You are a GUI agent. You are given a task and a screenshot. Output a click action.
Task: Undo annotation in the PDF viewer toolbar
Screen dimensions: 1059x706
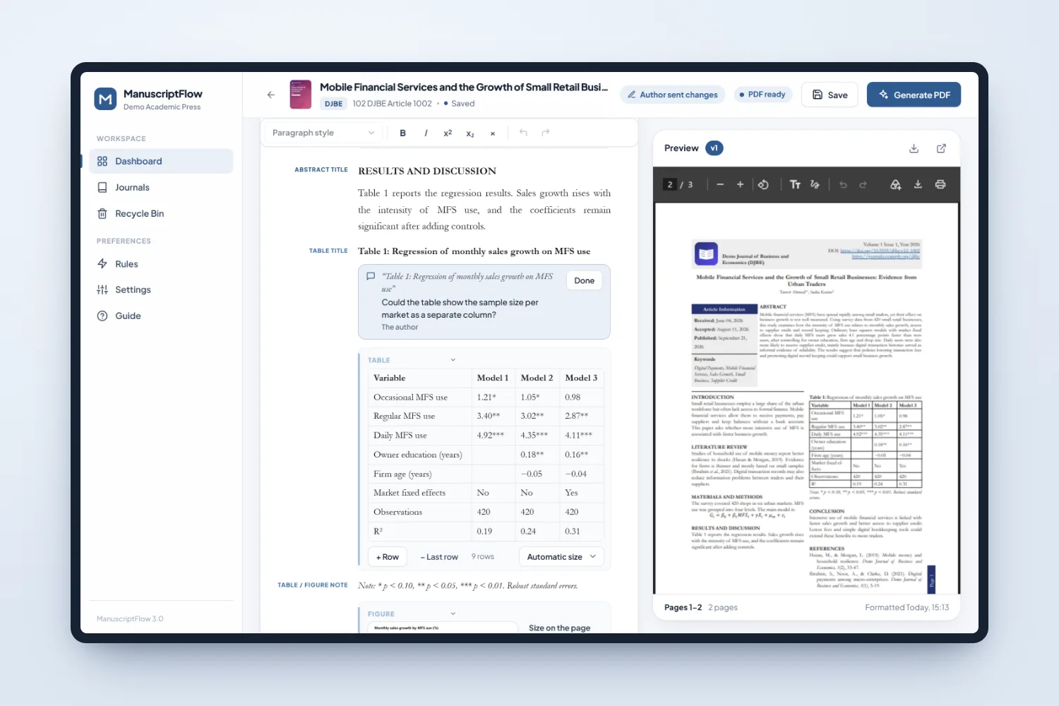843,184
